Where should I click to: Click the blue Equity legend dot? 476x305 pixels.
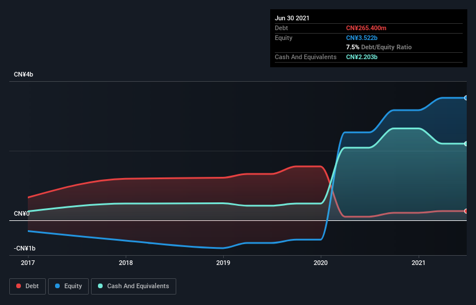(x=57, y=286)
